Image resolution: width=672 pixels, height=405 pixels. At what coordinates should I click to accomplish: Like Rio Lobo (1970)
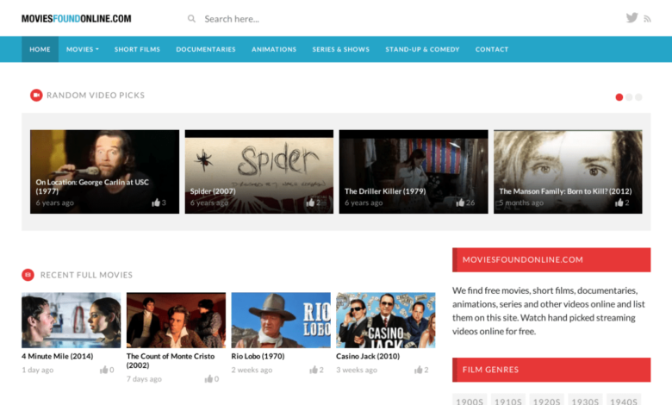point(314,370)
